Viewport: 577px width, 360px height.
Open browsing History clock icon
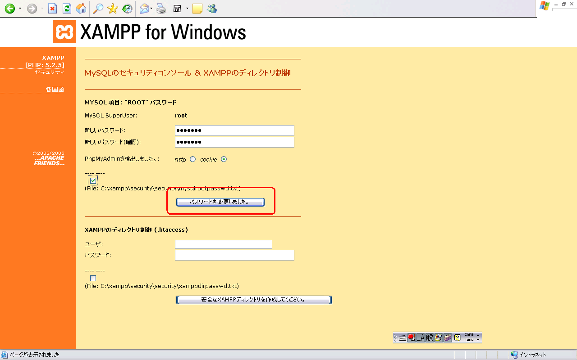click(127, 8)
